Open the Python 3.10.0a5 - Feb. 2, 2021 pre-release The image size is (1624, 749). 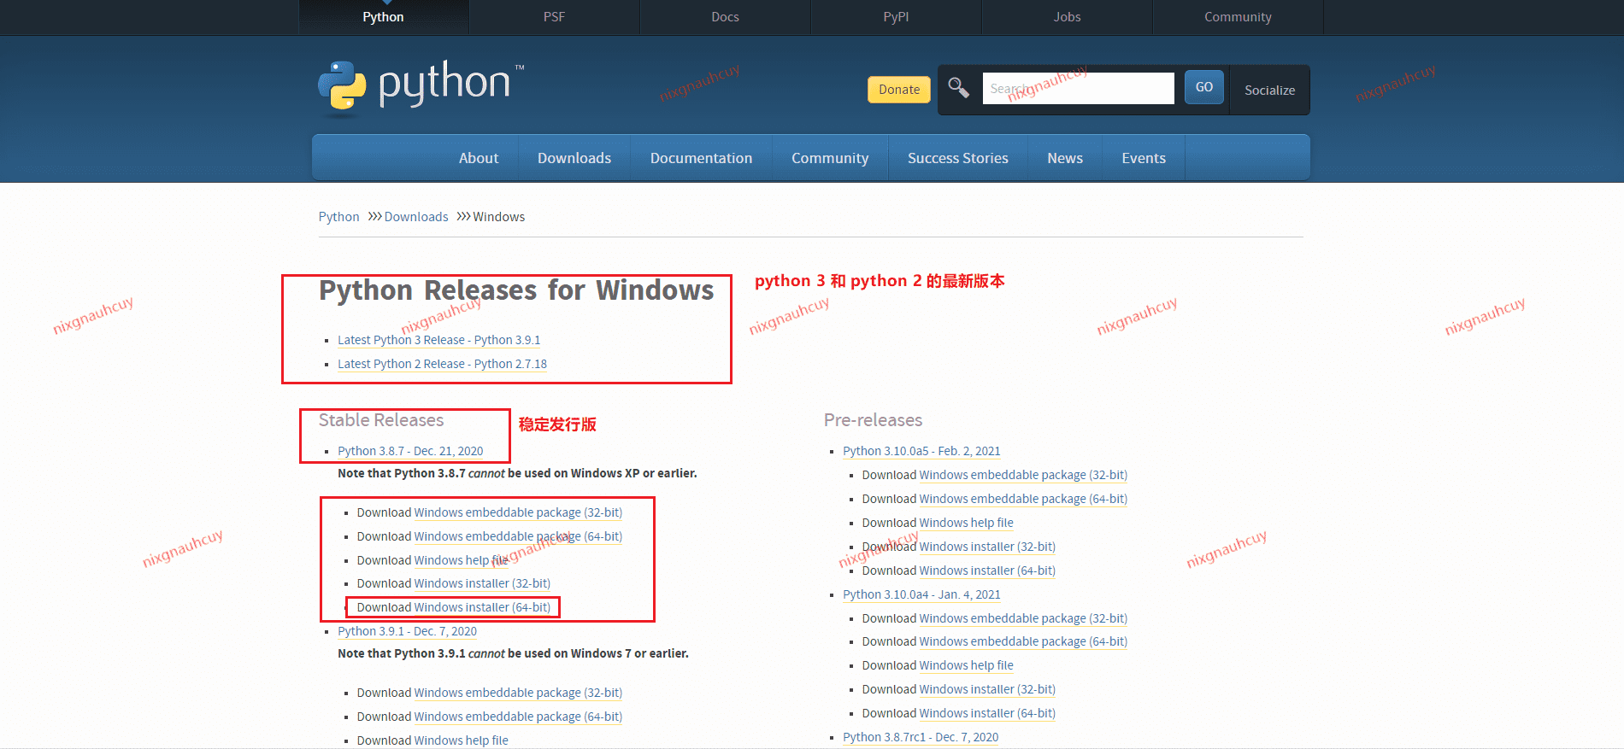pyautogui.click(x=921, y=451)
